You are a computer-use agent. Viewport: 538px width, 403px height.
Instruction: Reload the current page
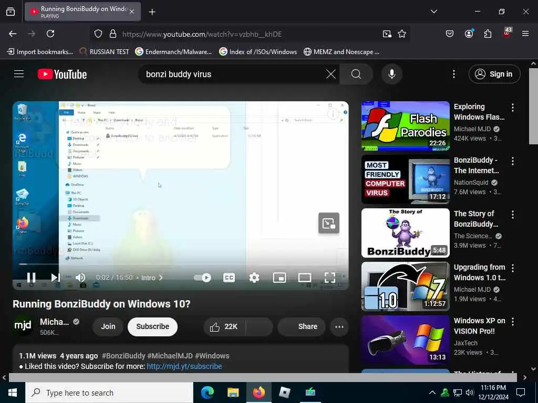click(50, 34)
